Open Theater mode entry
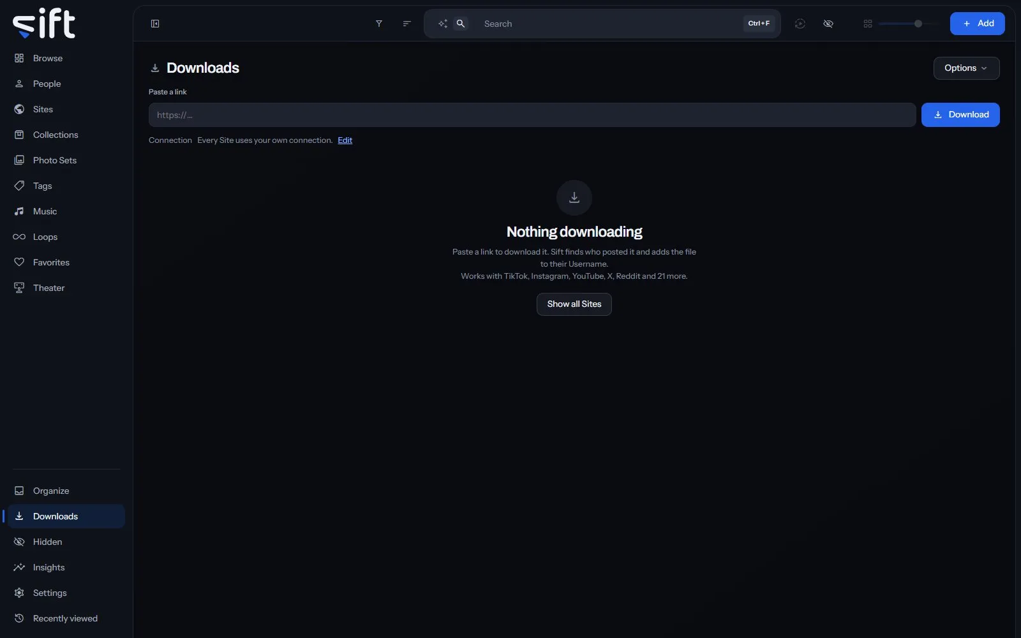The height and width of the screenshot is (638, 1021). (x=66, y=288)
